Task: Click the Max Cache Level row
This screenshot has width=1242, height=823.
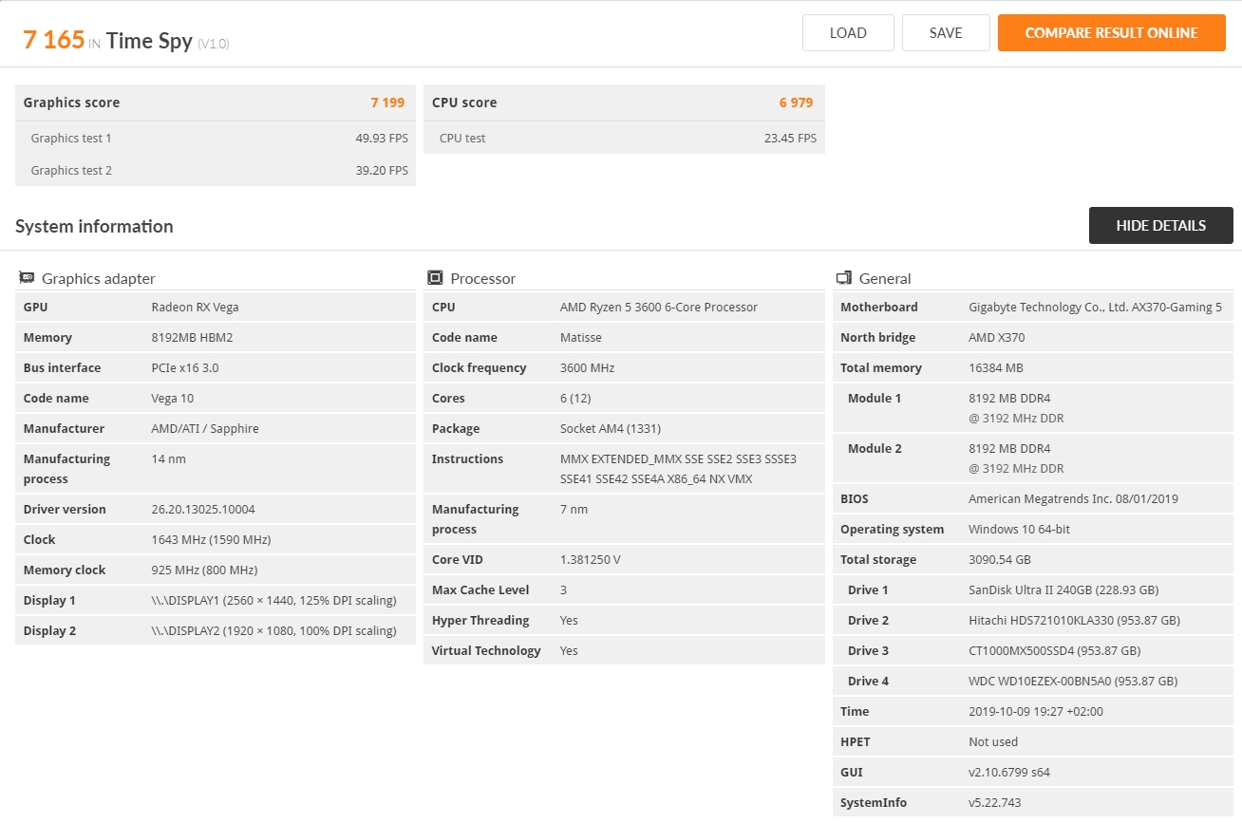Action: point(624,589)
